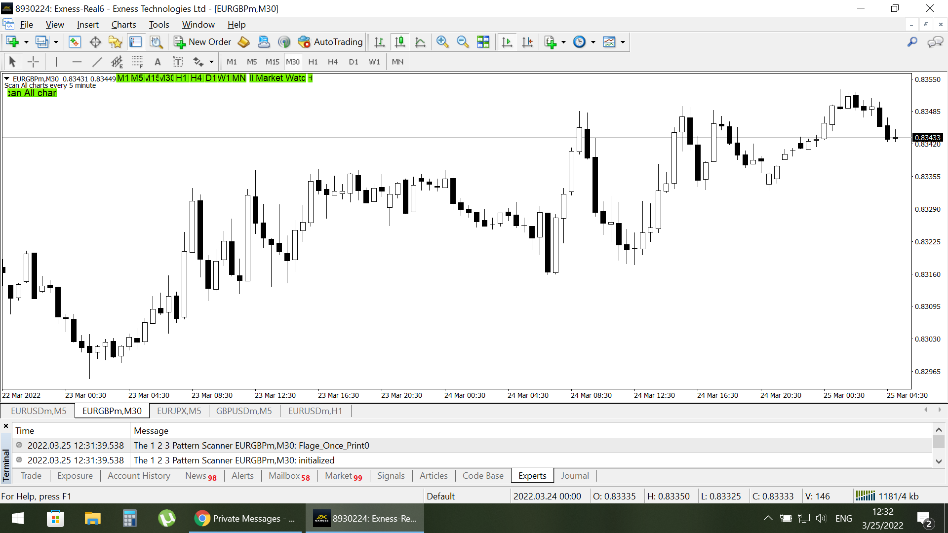Enable the chart auto scroll button

[x=507, y=42]
